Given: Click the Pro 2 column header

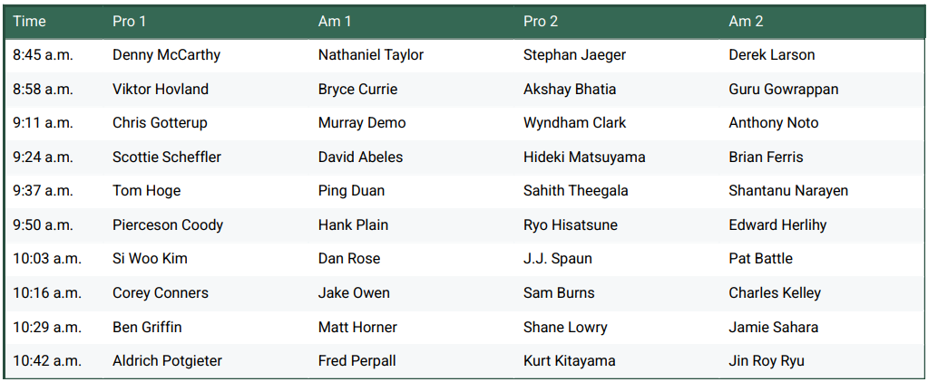Looking at the screenshot, I should (x=542, y=21).
